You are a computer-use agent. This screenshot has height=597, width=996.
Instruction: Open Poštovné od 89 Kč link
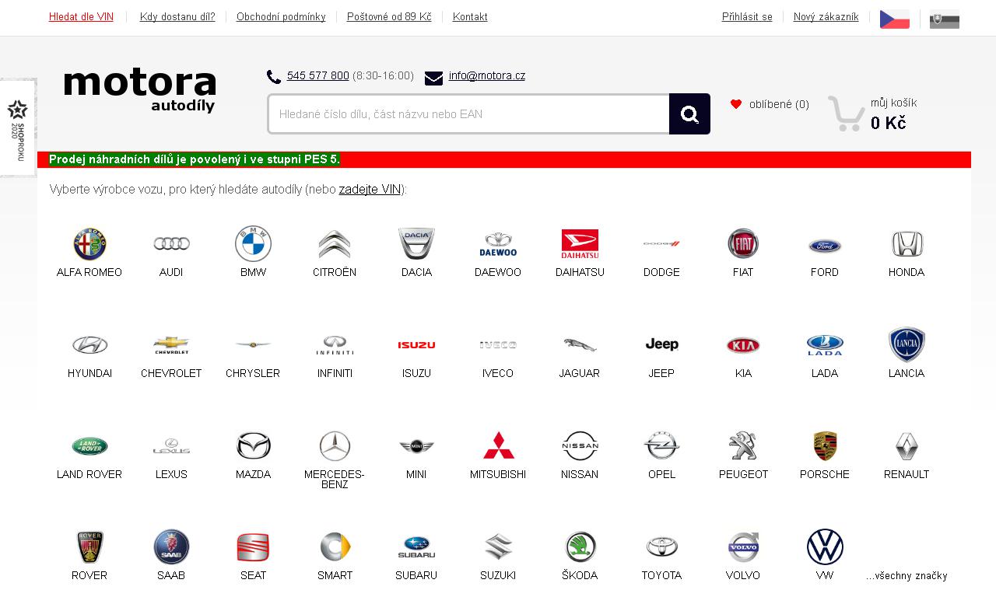(x=389, y=17)
